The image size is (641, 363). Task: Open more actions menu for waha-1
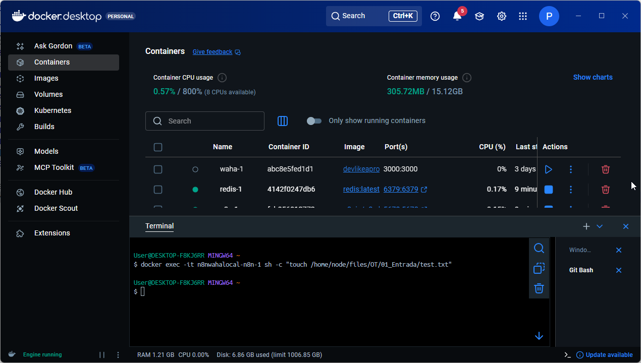click(x=571, y=169)
